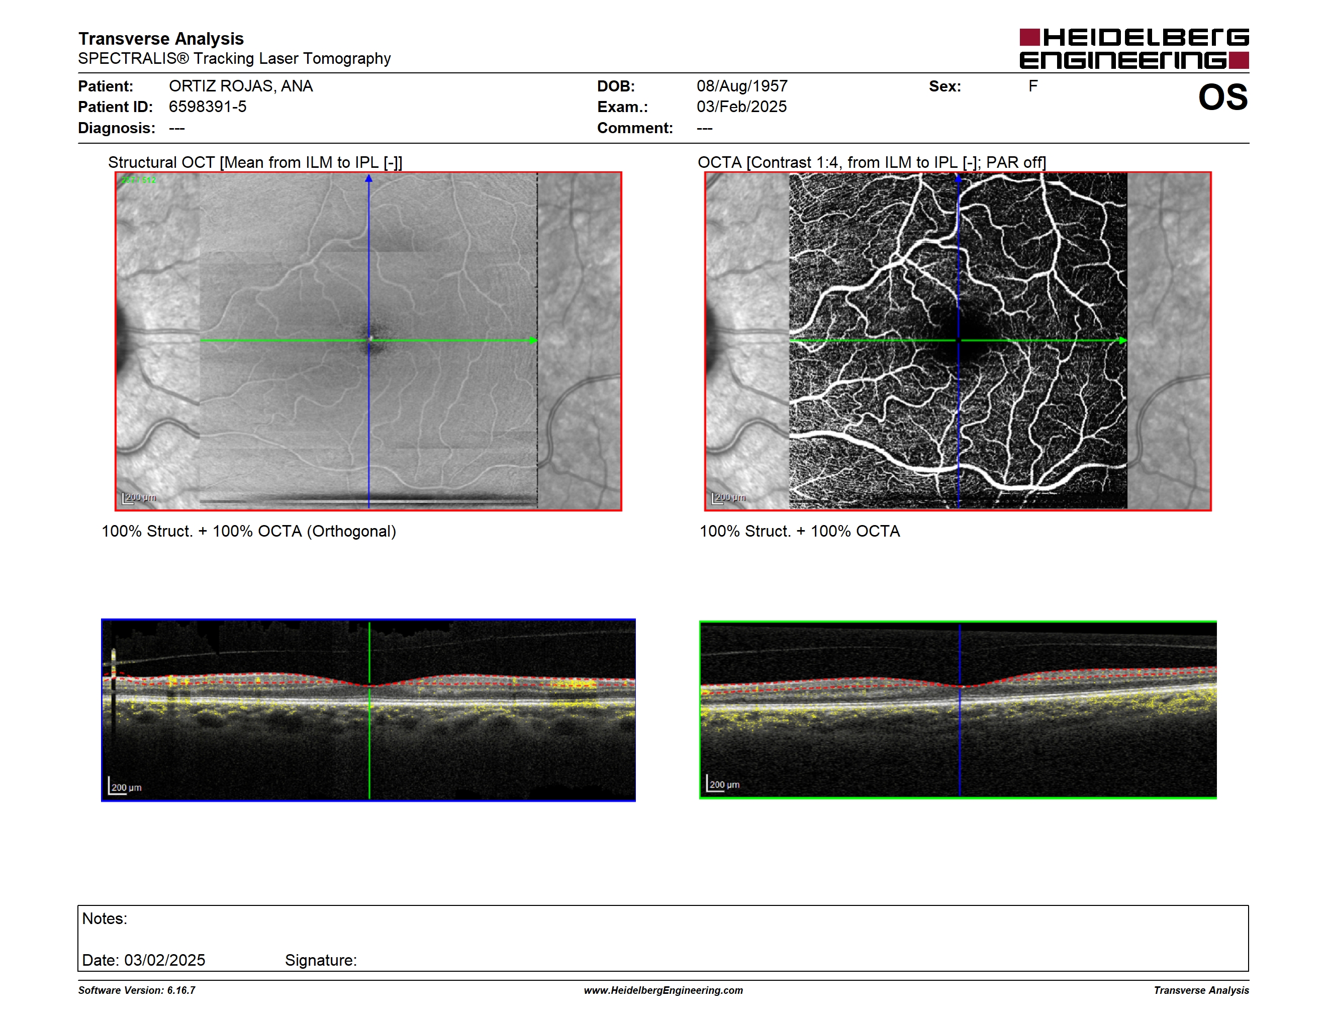This screenshot has width=1327, height=1025.
Task: Click the OS eye laterality label
Action: [x=1222, y=98]
